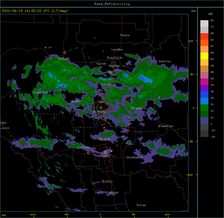Pick the slate purple 0-10 dBZ legend swatch
224x218 pixels.
pyautogui.click(x=204, y=121)
